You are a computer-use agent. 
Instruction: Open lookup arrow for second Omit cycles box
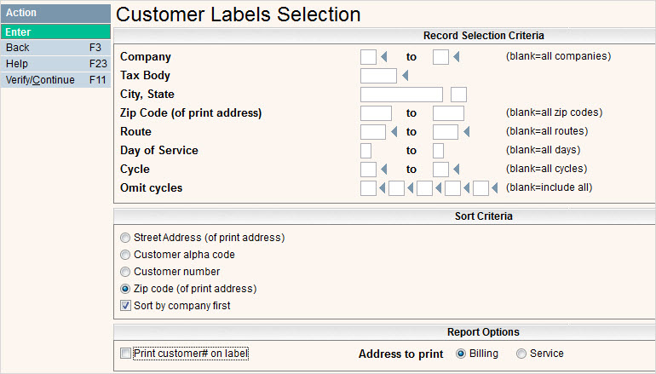410,188
